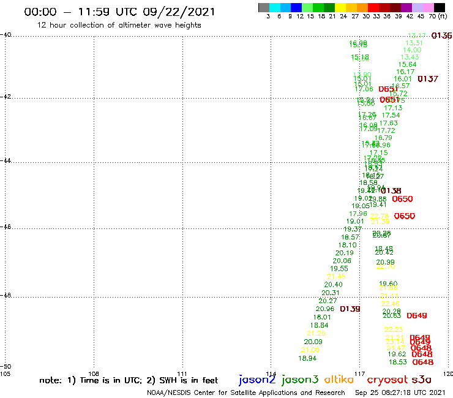Image resolution: width=453 pixels, height=398 pixels.
Task: Click wave height value 17.54
Action: pyautogui.click(x=391, y=115)
